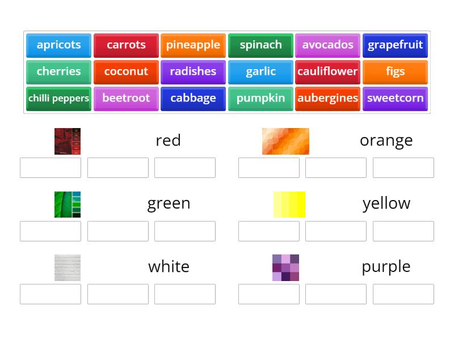Viewport: 454px width, 340px height.
Task: Select the pumpkin word tile
Action: coord(260,99)
